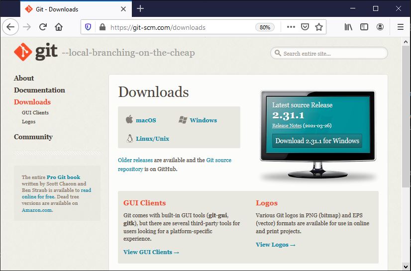Close the Git - Downloads tab
The height and width of the screenshot is (271, 411).
point(123,9)
